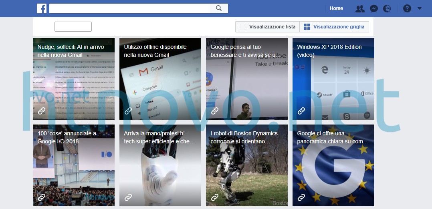Open the friend requests icon
The height and width of the screenshot is (209, 432).
click(x=360, y=8)
